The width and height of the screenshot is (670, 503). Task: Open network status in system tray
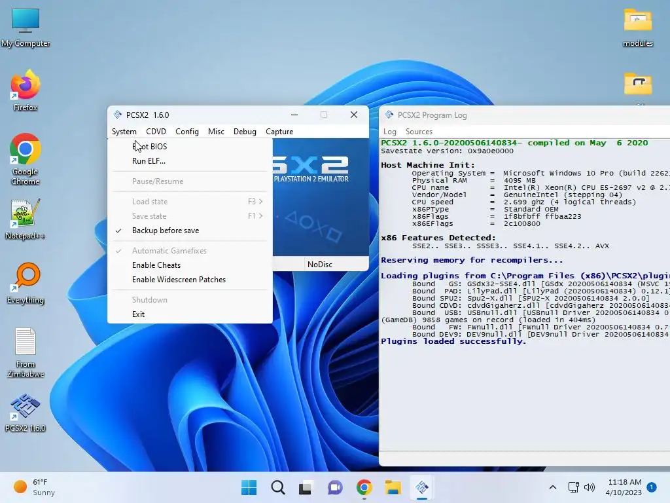point(573,487)
